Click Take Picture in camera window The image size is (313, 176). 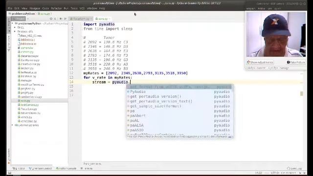296,62
